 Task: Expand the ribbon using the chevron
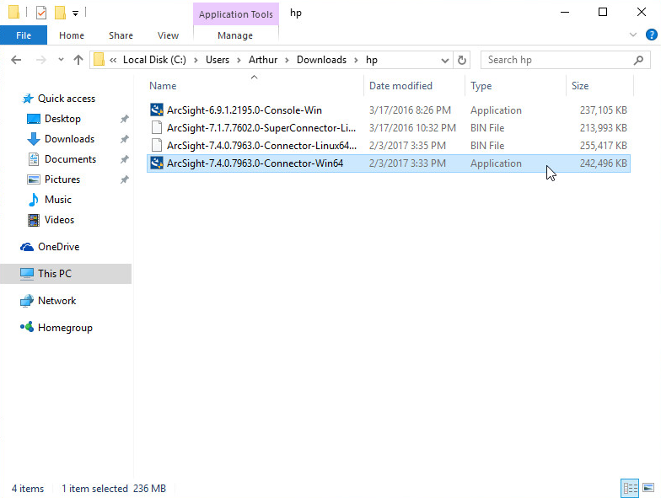pyautogui.click(x=633, y=35)
